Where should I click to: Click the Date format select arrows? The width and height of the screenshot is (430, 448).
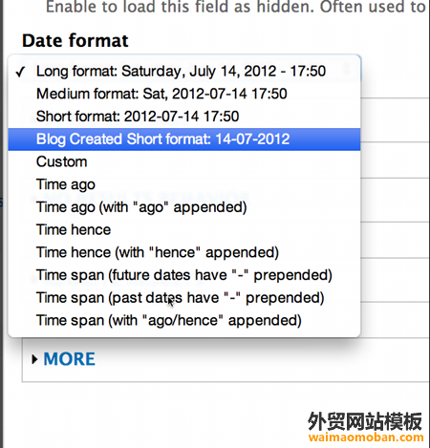[x=348, y=68]
